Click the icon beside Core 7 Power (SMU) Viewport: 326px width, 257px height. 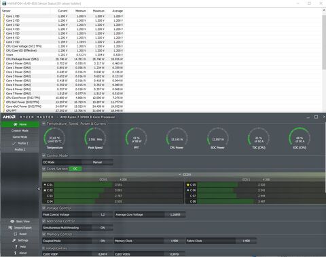(x=3, y=94)
